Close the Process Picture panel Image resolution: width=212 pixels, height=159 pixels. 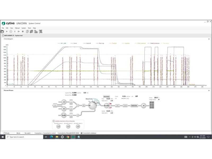click(x=209, y=90)
